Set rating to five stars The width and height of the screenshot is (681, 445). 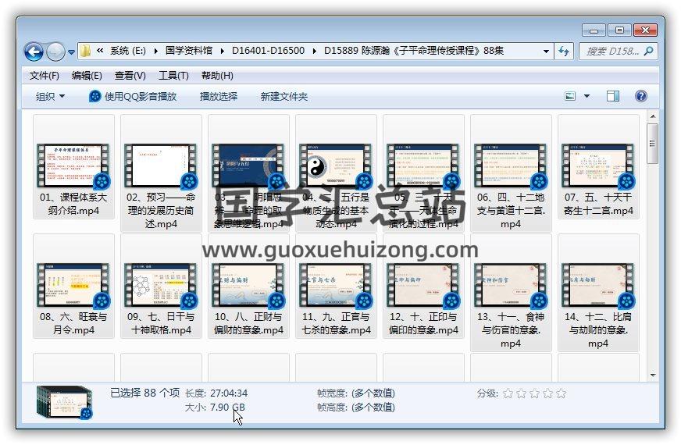pos(562,393)
